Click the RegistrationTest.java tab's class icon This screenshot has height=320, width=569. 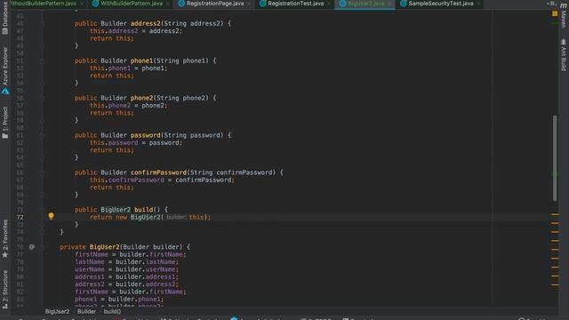point(263,4)
